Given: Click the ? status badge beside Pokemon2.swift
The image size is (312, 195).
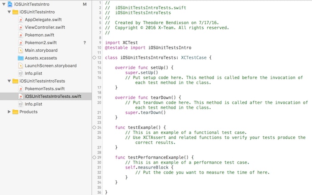Looking at the screenshot, I should pyautogui.click(x=85, y=43).
